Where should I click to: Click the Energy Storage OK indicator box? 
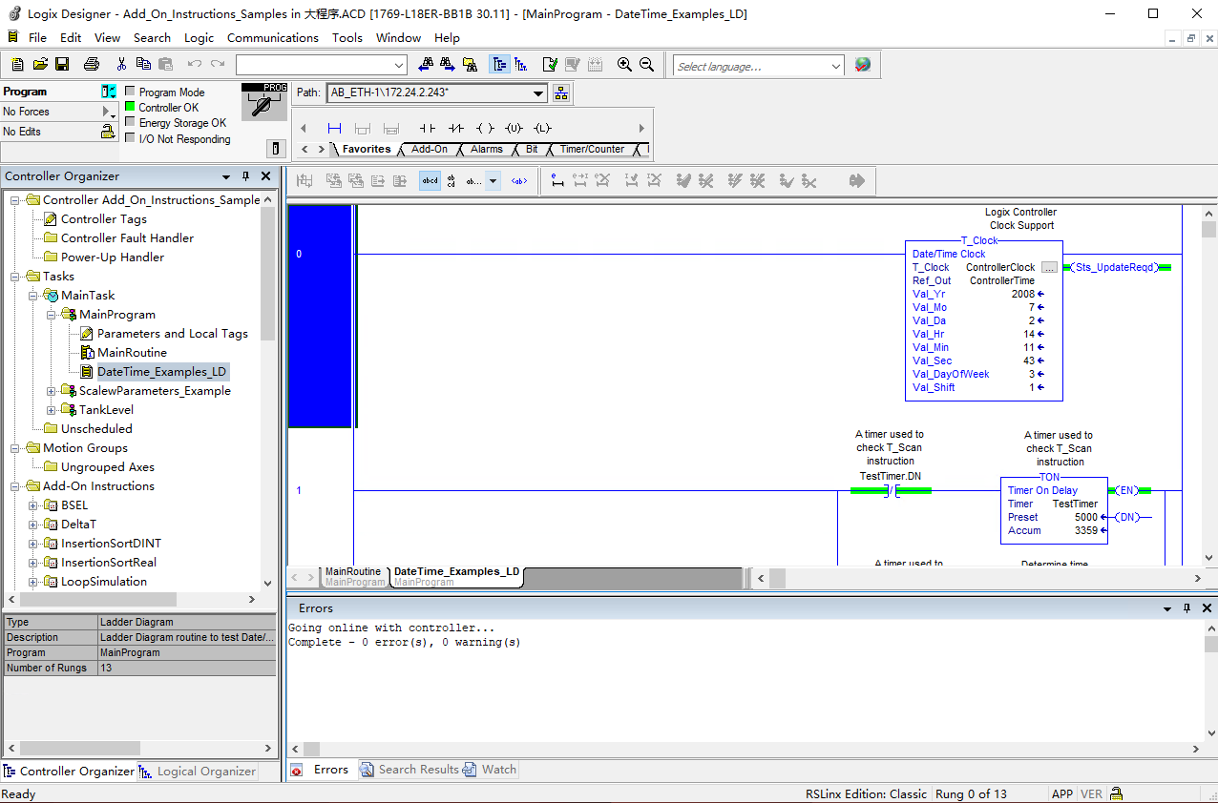pos(131,122)
